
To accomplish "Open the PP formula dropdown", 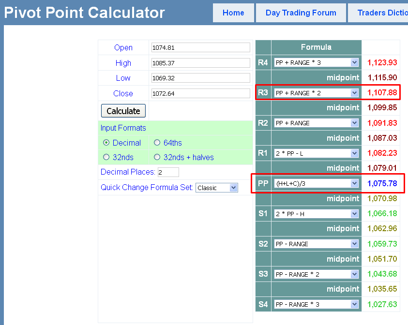I will point(316,183).
